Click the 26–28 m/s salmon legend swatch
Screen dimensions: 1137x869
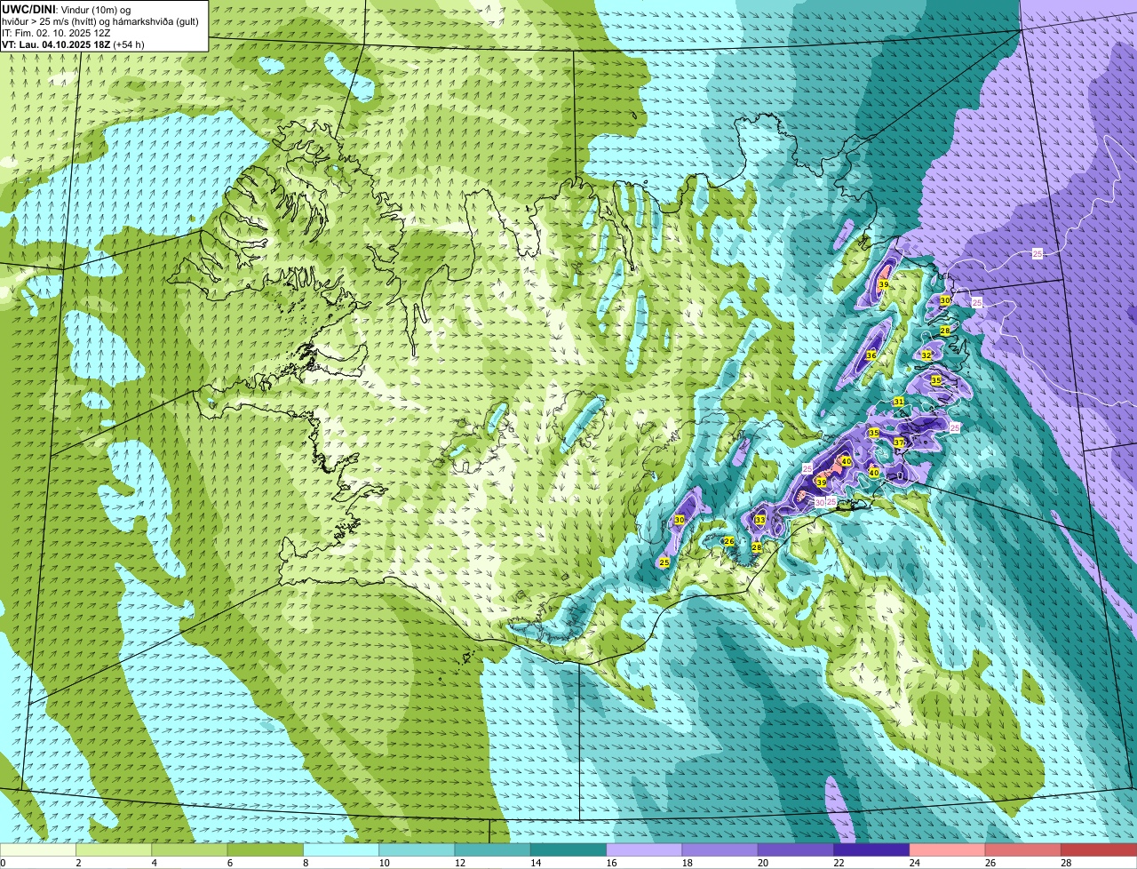pyautogui.click(x=1023, y=849)
